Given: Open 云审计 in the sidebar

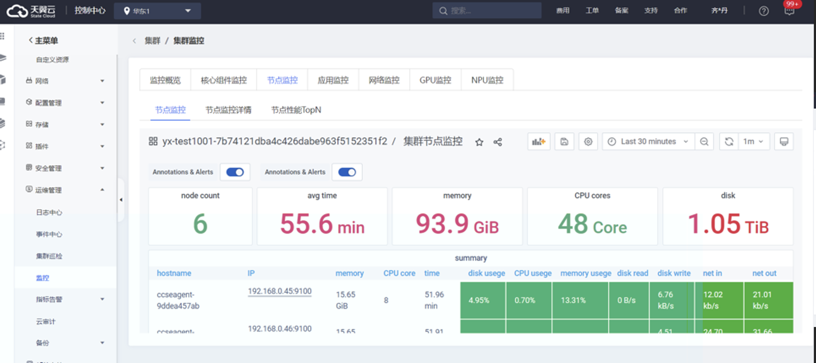Looking at the screenshot, I should coord(46,322).
